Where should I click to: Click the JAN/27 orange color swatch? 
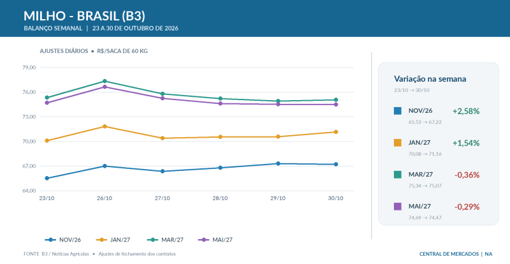click(397, 143)
